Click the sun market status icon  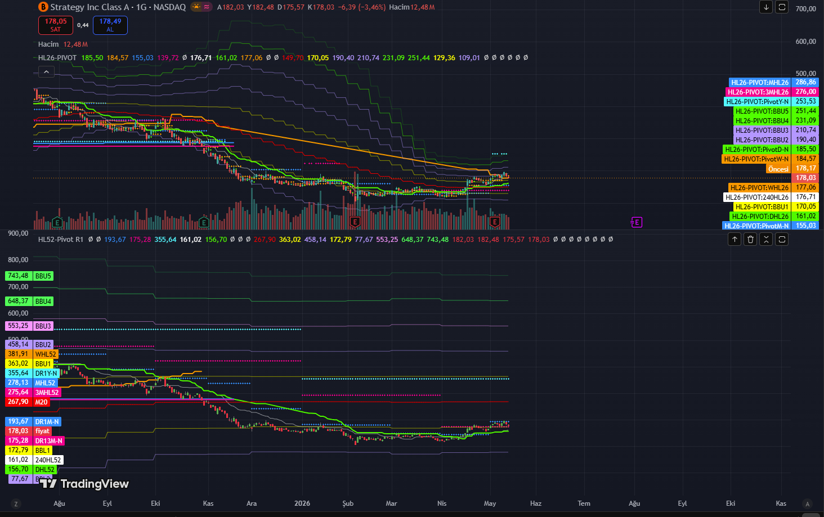point(196,7)
